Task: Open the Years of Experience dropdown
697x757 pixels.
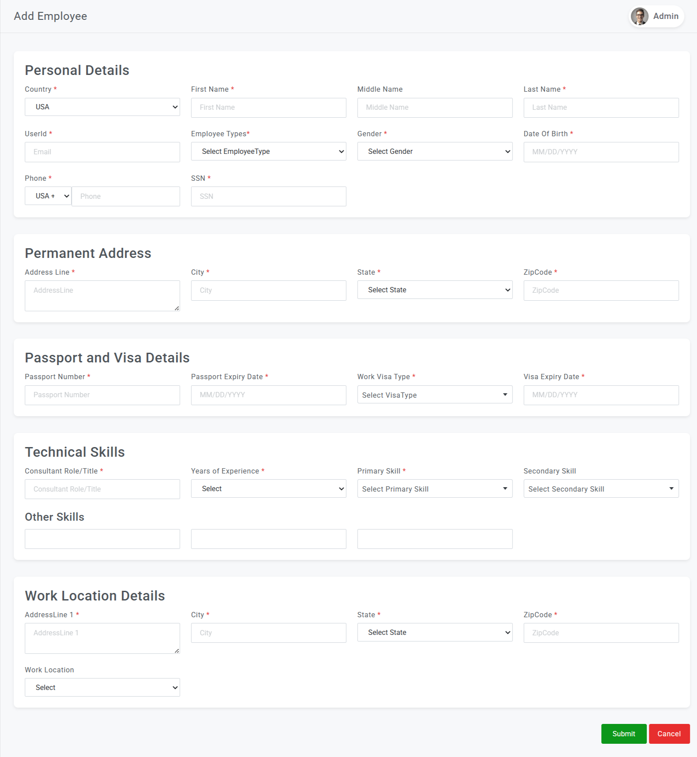Action: point(268,489)
